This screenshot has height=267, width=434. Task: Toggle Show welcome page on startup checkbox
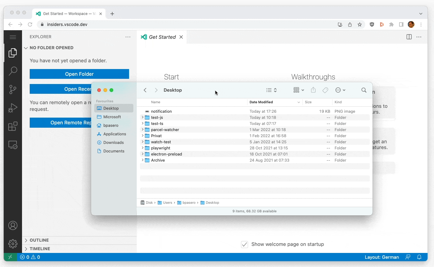244,244
